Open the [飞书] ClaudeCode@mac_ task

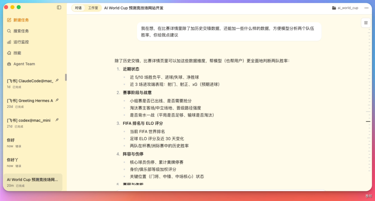coord(33,84)
